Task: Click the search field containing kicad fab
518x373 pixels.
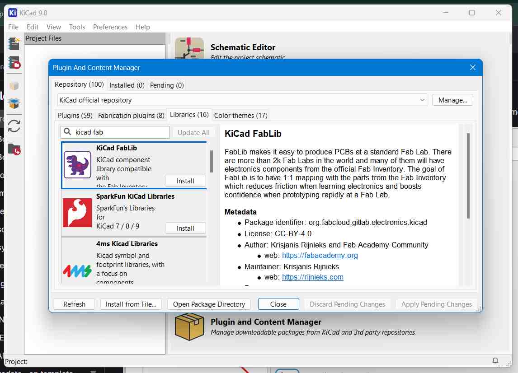Action: coord(115,132)
